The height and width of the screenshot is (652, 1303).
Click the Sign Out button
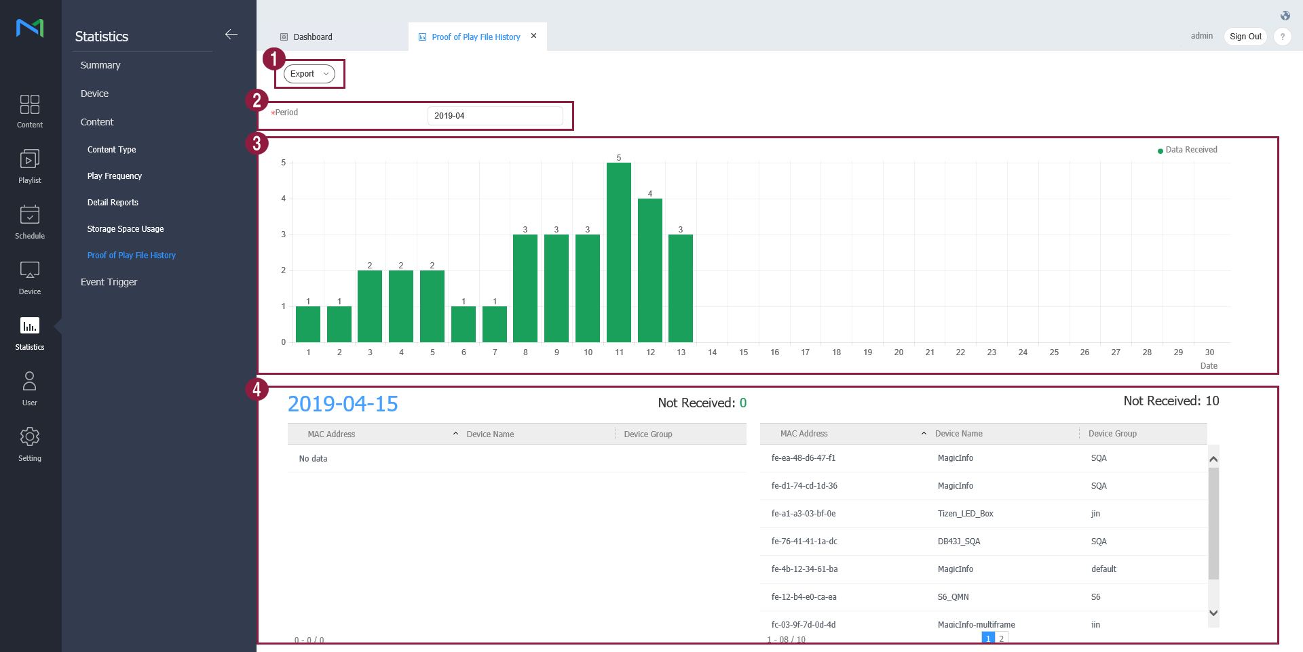point(1245,37)
